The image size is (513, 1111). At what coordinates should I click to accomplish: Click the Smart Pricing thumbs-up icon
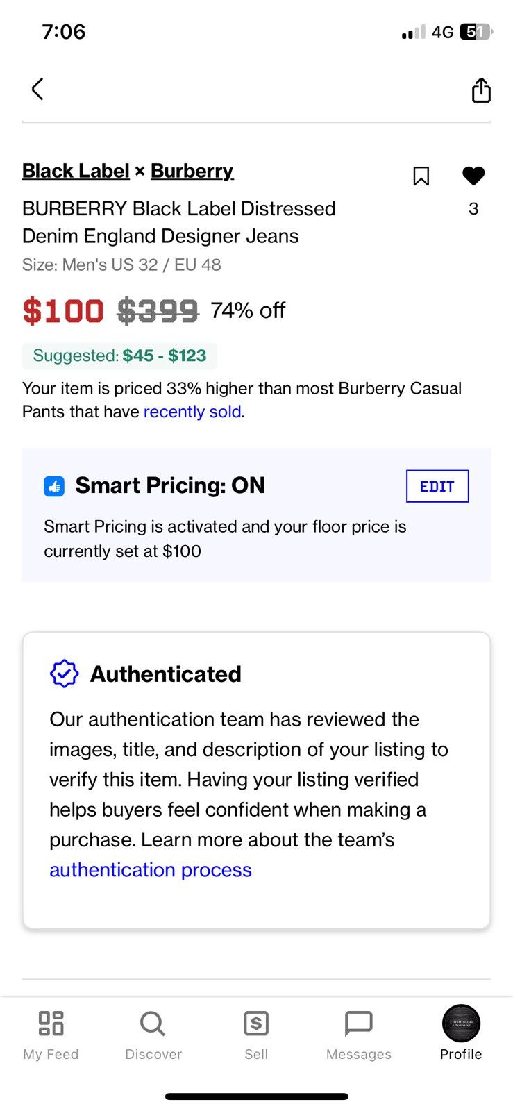[54, 486]
